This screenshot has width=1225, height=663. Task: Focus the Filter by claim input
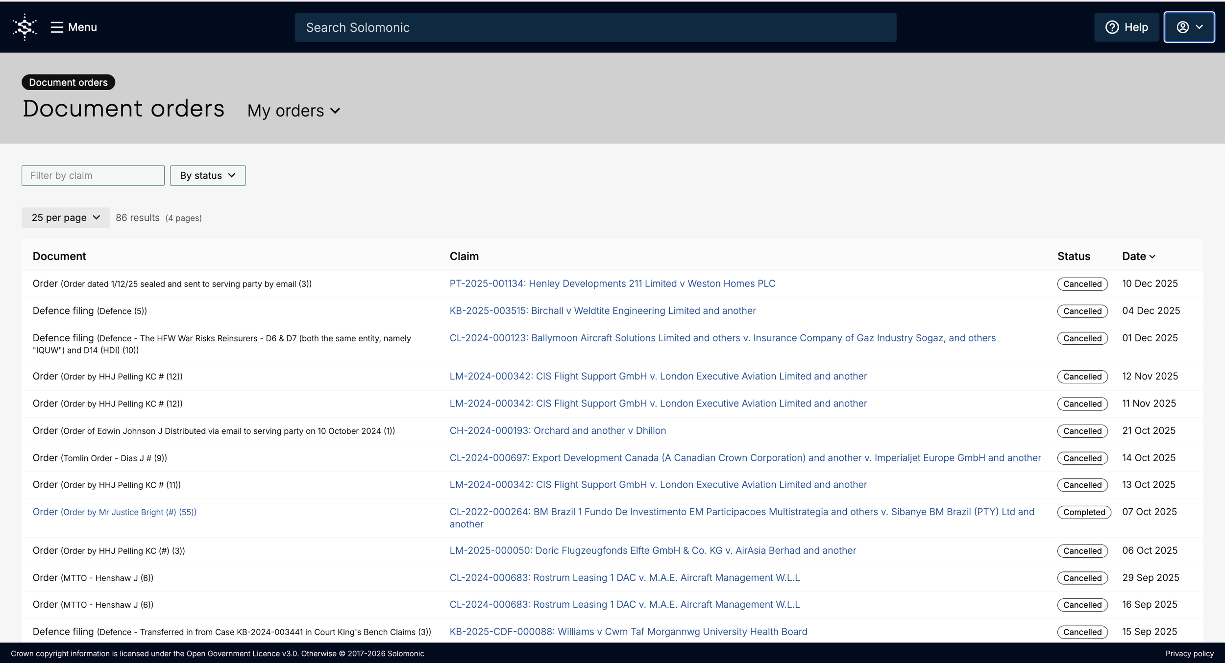coord(93,175)
